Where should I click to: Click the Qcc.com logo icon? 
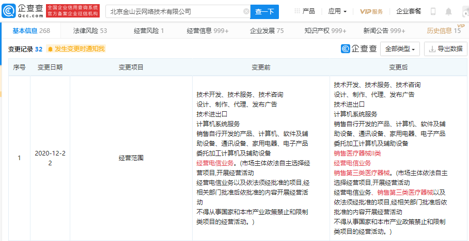(10, 11)
